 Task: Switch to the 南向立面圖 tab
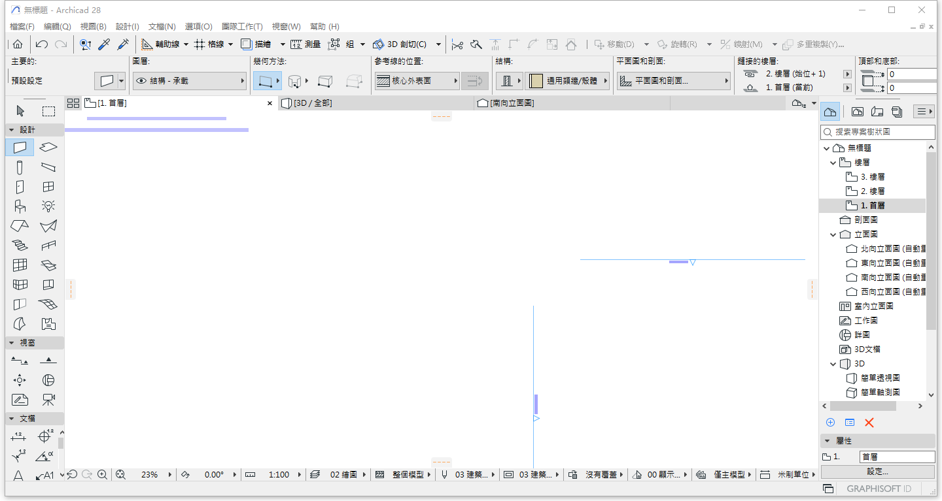coord(572,103)
